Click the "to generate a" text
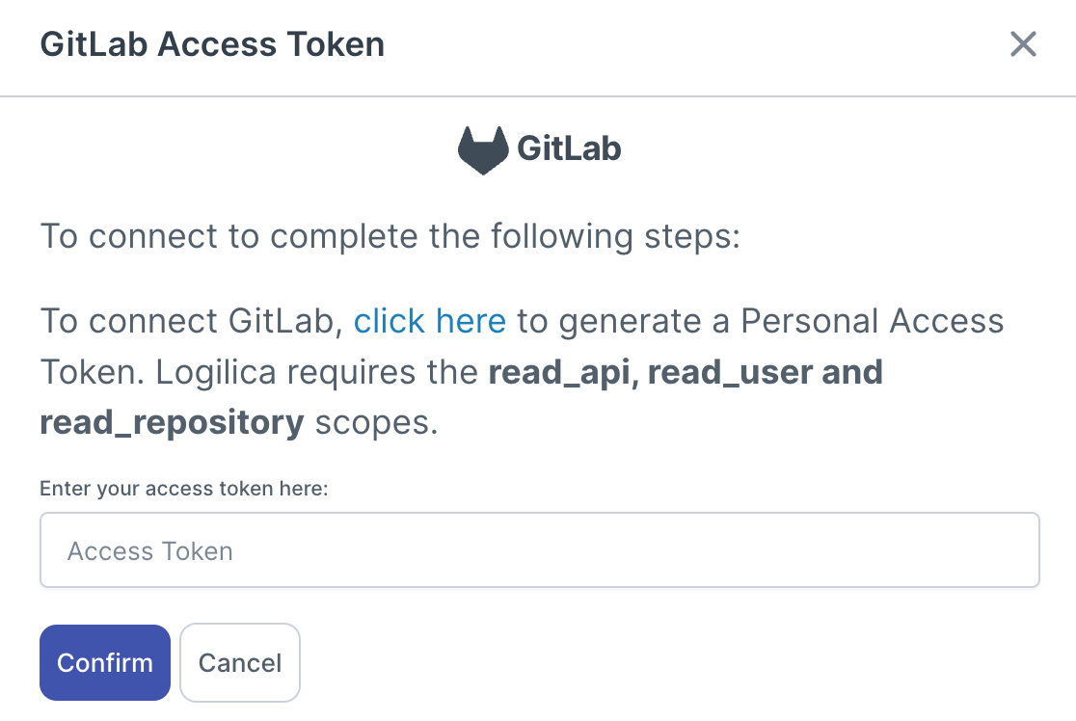The image size is (1076, 721). tap(624, 321)
